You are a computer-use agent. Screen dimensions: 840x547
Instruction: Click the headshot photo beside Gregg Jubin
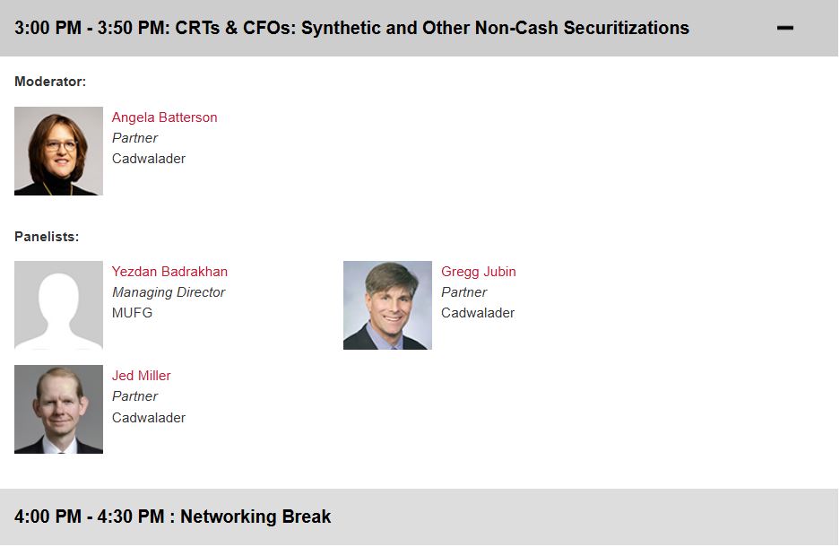tap(387, 305)
